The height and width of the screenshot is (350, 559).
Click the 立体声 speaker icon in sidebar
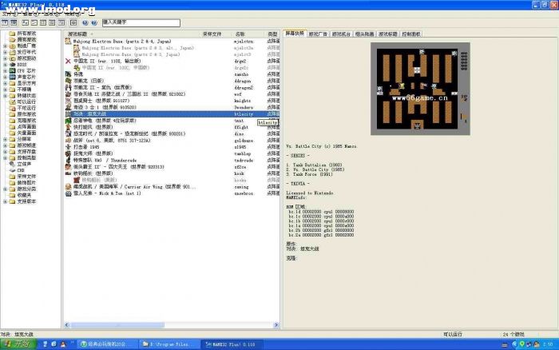(12, 164)
